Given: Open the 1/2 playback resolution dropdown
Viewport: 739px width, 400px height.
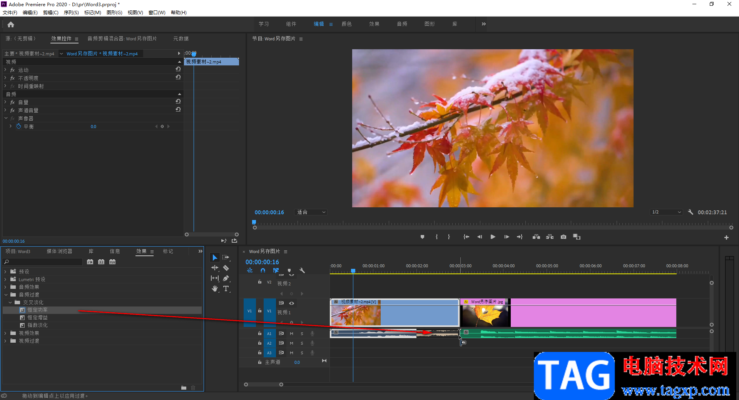Looking at the screenshot, I should 666,212.
